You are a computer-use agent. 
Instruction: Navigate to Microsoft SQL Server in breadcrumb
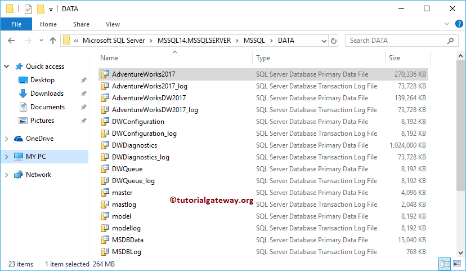[114, 41]
